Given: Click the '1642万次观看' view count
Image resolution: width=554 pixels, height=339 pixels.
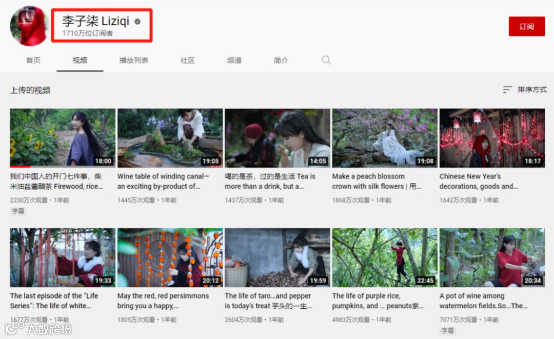Looking at the screenshot, I should pyautogui.click(x=458, y=200).
